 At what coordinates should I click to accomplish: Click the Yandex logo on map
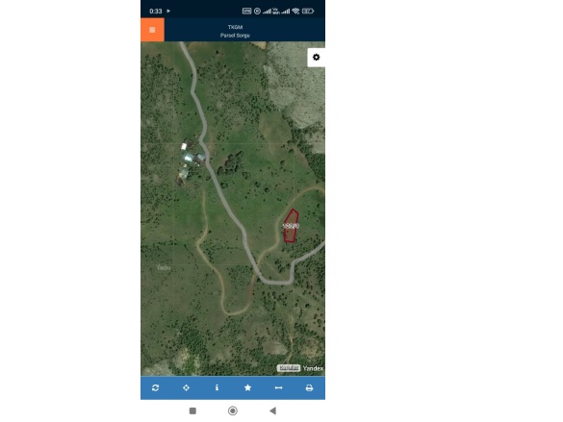point(313,368)
